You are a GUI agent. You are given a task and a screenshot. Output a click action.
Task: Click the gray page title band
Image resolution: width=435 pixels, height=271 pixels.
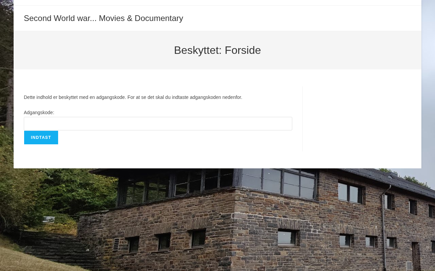point(217,50)
